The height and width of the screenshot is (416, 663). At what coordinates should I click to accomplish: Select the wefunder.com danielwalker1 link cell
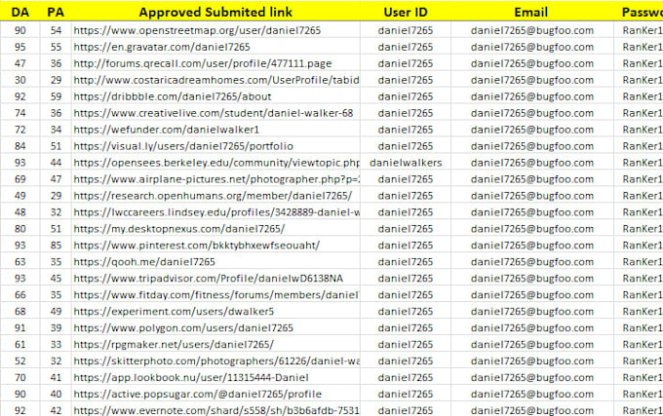215,130
